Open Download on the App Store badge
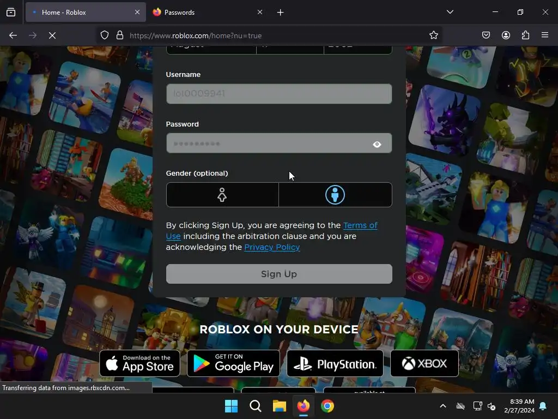 (x=140, y=363)
